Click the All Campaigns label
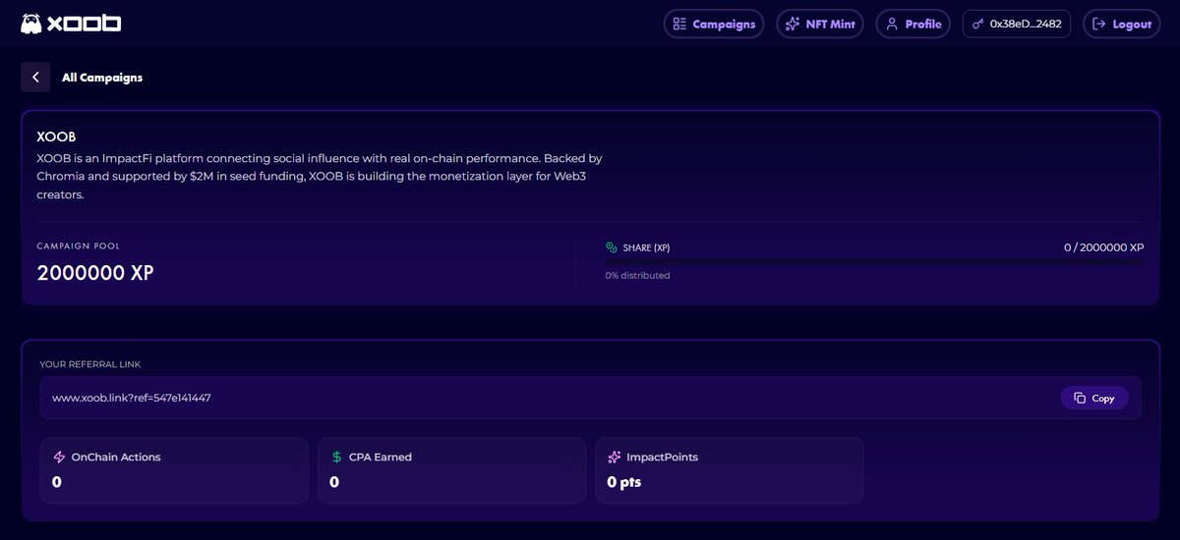Image resolution: width=1180 pixels, height=540 pixels. (102, 78)
